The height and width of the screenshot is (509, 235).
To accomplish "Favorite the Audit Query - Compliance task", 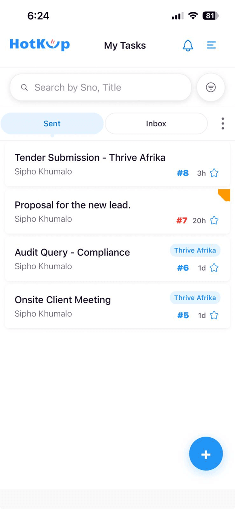I will click(214, 268).
